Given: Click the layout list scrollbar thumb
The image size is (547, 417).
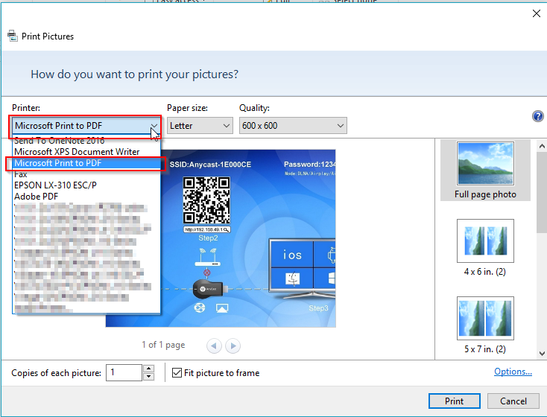Looking at the screenshot, I should pyautogui.click(x=542, y=192).
